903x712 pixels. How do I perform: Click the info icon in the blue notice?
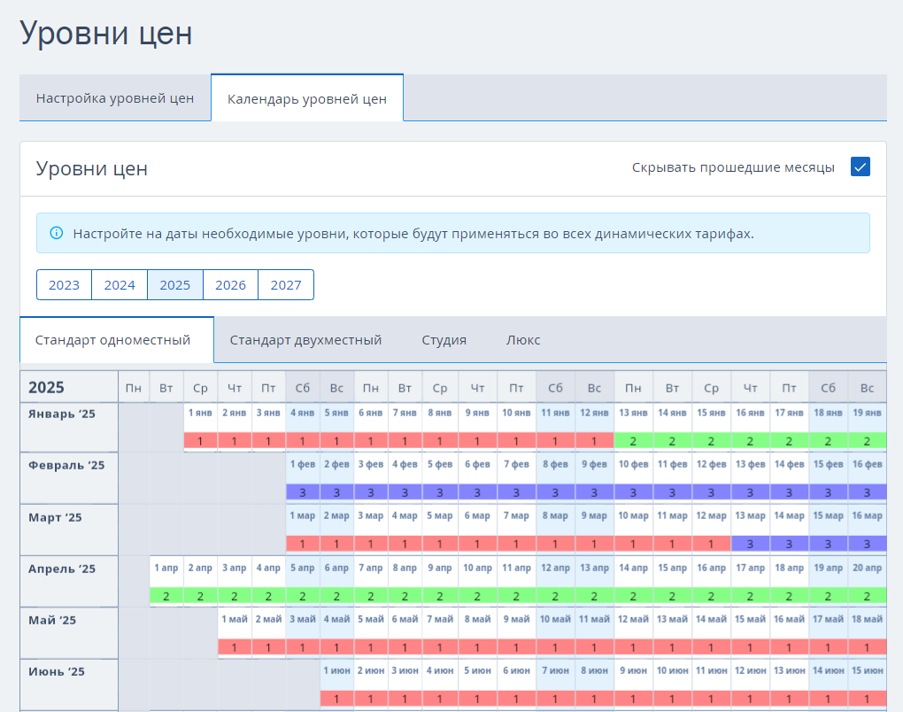57,234
